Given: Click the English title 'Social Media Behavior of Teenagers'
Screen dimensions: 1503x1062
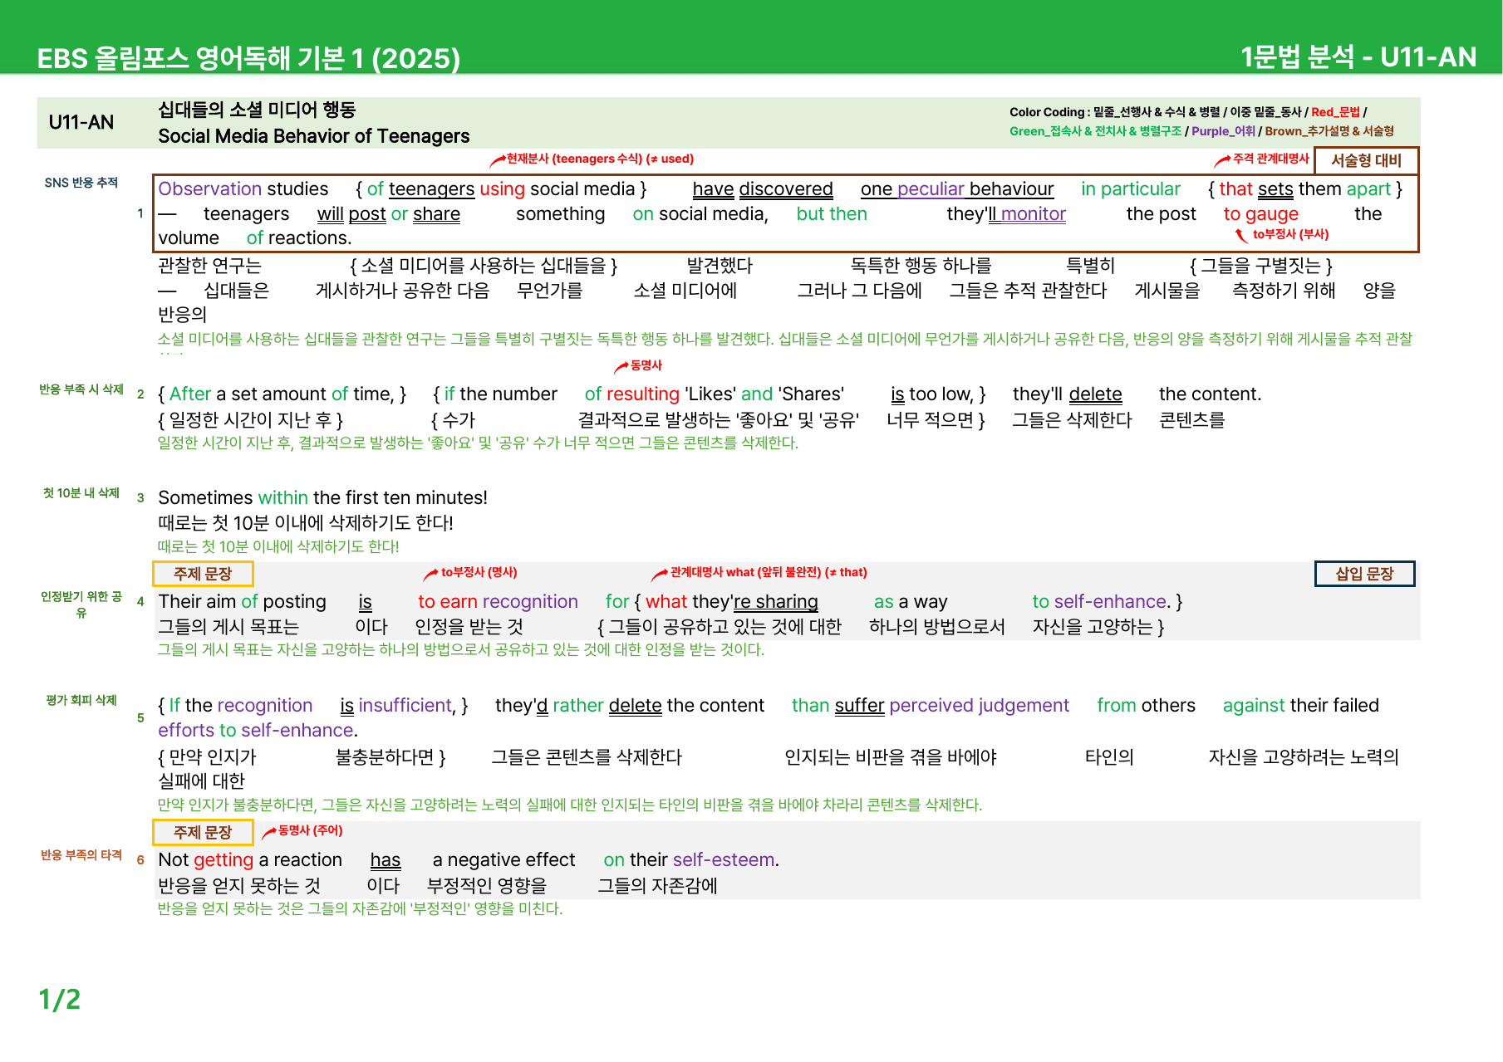Looking at the screenshot, I should (313, 136).
